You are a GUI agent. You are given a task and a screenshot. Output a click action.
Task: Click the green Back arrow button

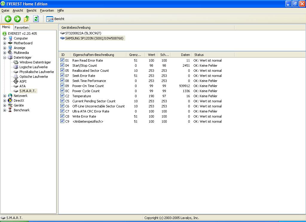point(8,19)
